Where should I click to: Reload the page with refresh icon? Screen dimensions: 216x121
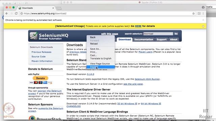click(x=16, y=13)
